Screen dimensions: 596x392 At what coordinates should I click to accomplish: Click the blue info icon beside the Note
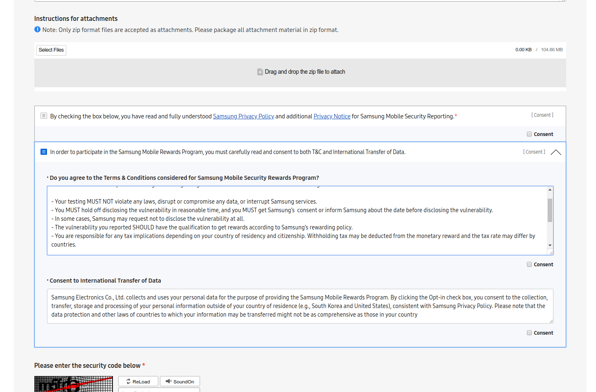38,29
